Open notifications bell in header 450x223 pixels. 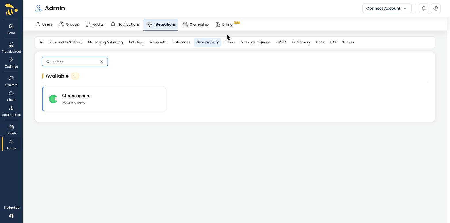click(x=424, y=8)
